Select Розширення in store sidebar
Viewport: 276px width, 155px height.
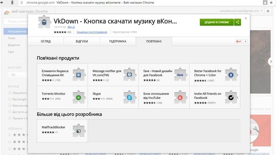click(x=16, y=31)
